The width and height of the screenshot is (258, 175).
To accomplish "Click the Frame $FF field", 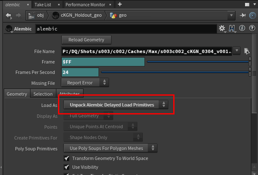I will 103,62.
